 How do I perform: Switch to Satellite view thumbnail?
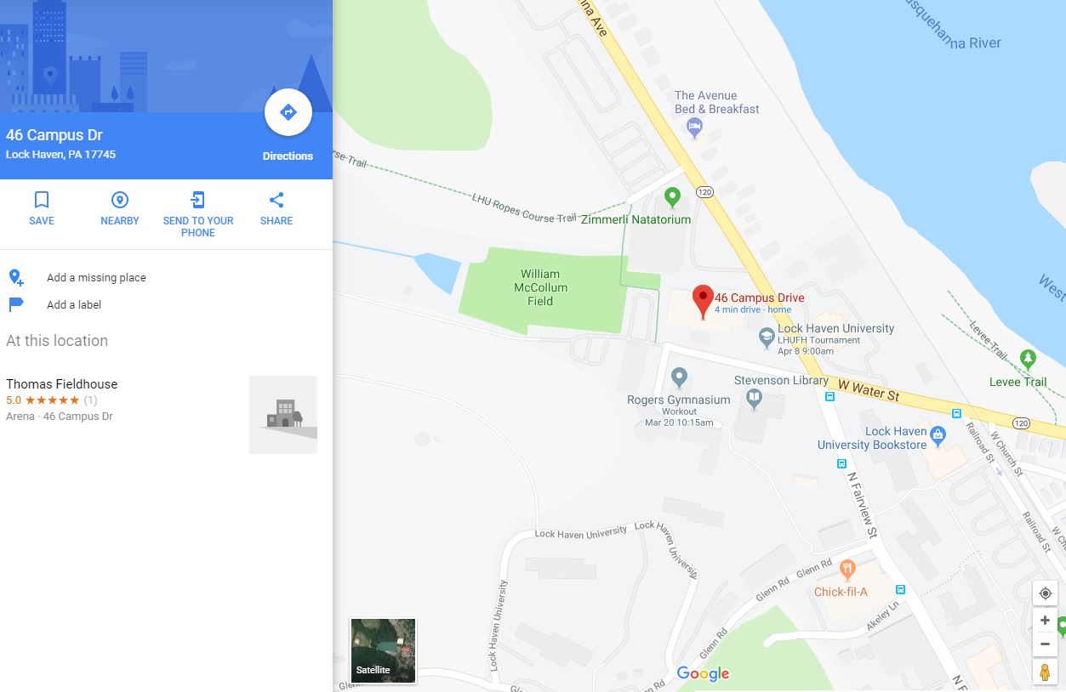point(384,651)
